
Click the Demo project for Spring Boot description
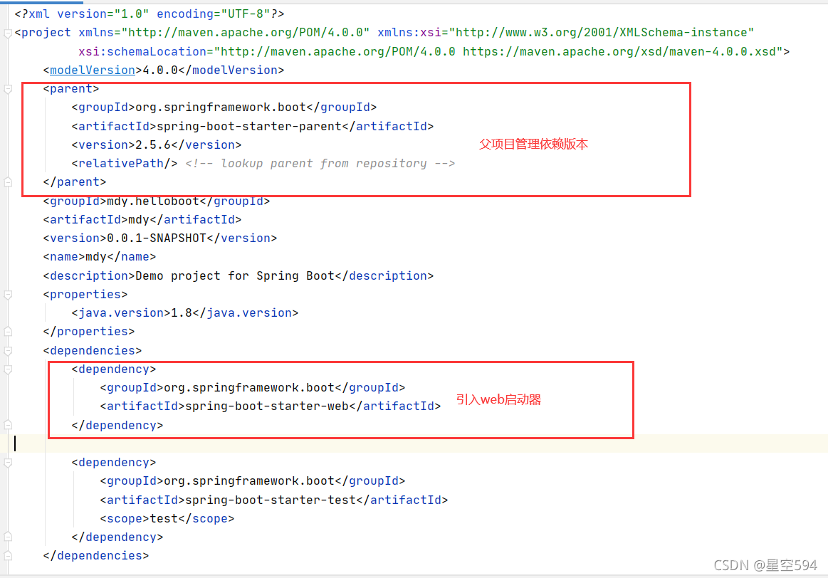(x=239, y=275)
